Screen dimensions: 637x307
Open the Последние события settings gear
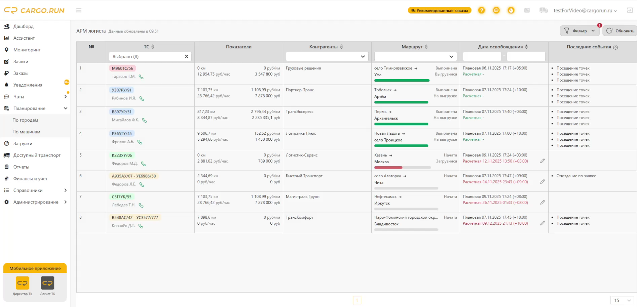(x=615, y=47)
